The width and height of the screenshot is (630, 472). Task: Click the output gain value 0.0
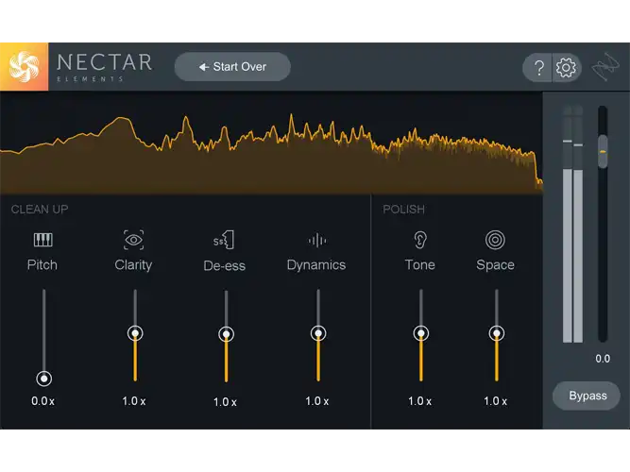(x=603, y=359)
